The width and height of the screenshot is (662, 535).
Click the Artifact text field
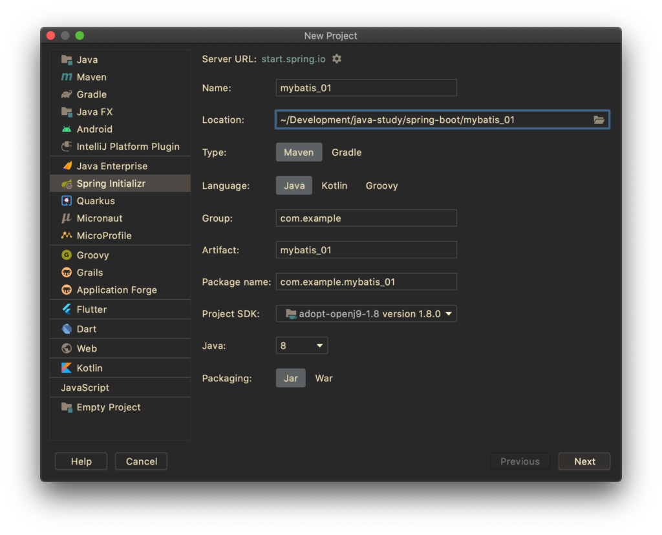pos(366,250)
